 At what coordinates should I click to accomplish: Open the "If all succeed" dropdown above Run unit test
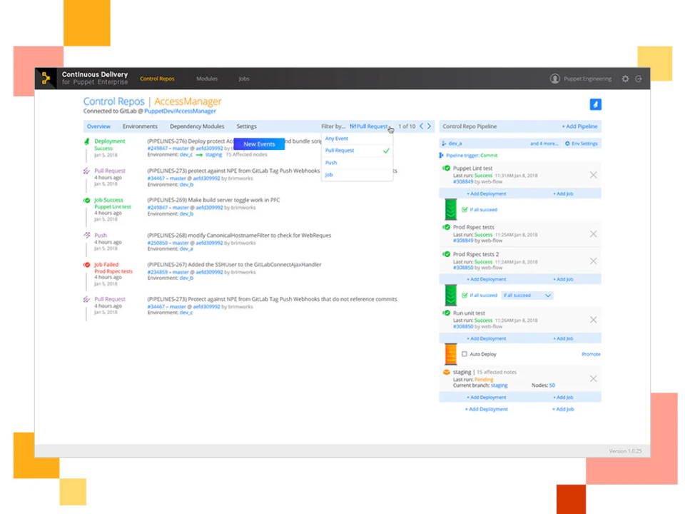tap(527, 295)
